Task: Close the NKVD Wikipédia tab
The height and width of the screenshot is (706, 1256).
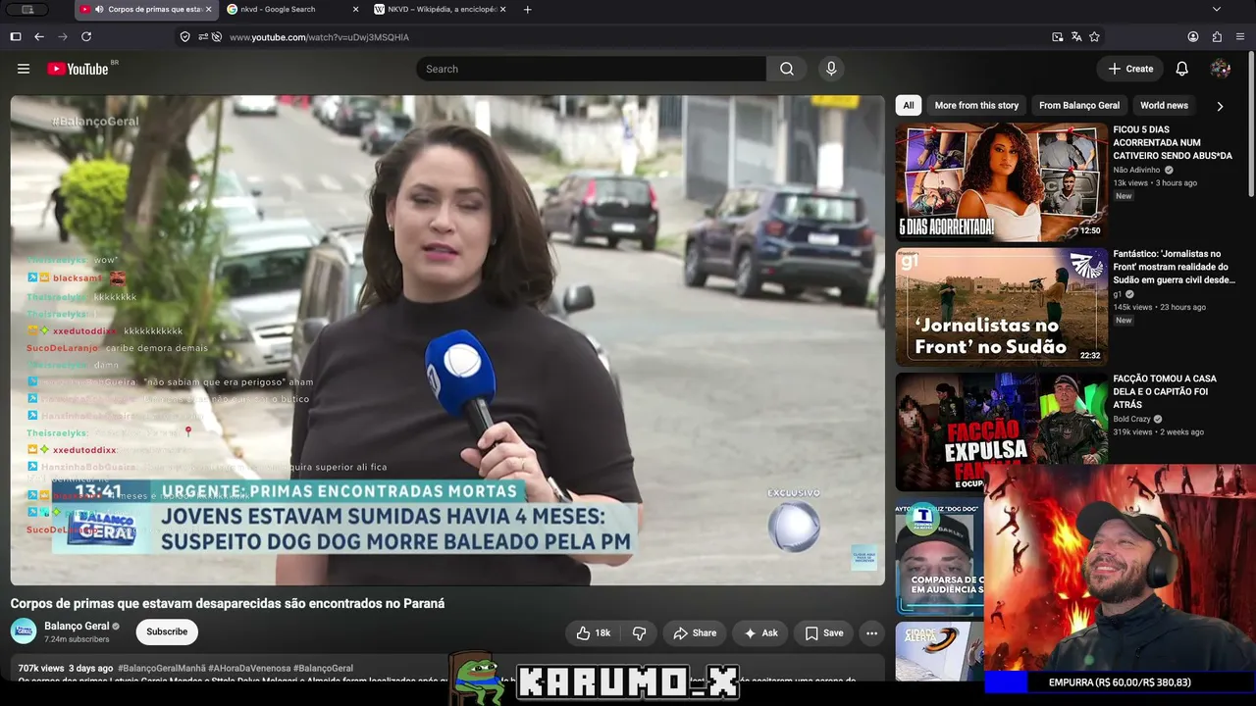Action: click(503, 10)
